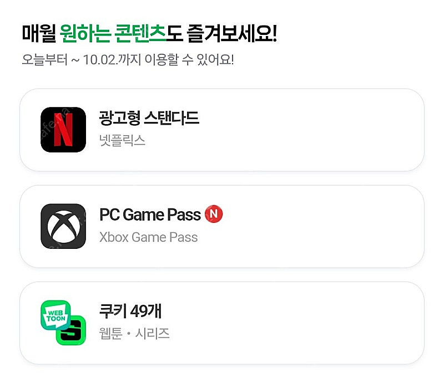
Task: Click the Netflix app icon
Action: tap(63, 130)
